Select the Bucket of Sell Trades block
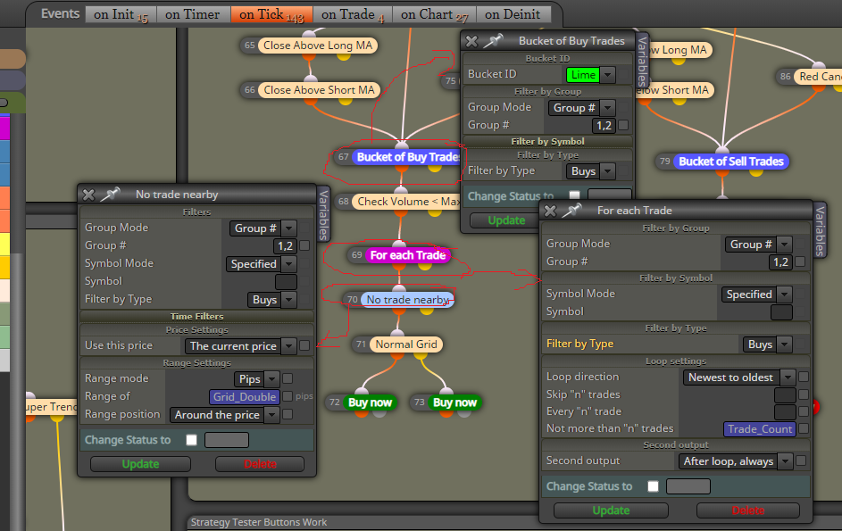 731,161
